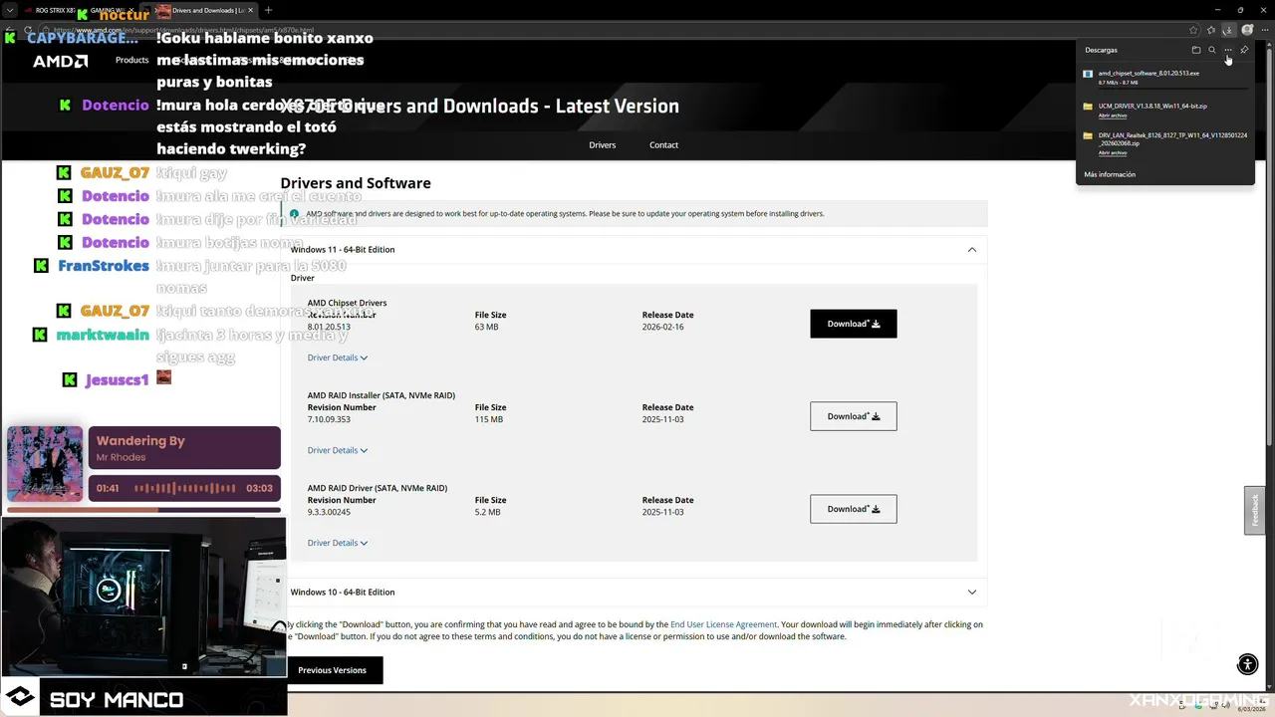Close the Drivers and Downloads tab
Image resolution: width=1275 pixels, height=717 pixels.
(252, 10)
